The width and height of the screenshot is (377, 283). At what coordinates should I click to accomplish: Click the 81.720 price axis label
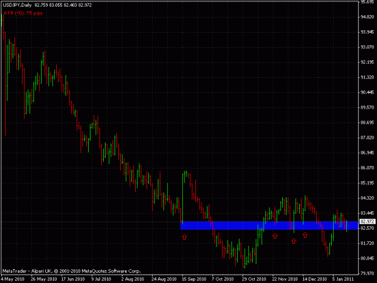tap(367, 244)
